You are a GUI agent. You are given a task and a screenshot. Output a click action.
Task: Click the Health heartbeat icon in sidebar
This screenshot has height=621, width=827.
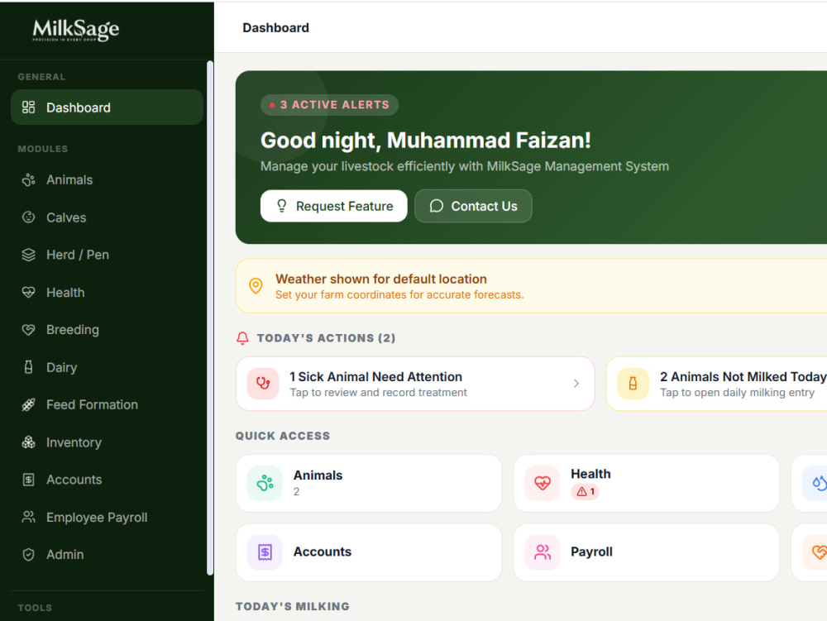(x=28, y=292)
